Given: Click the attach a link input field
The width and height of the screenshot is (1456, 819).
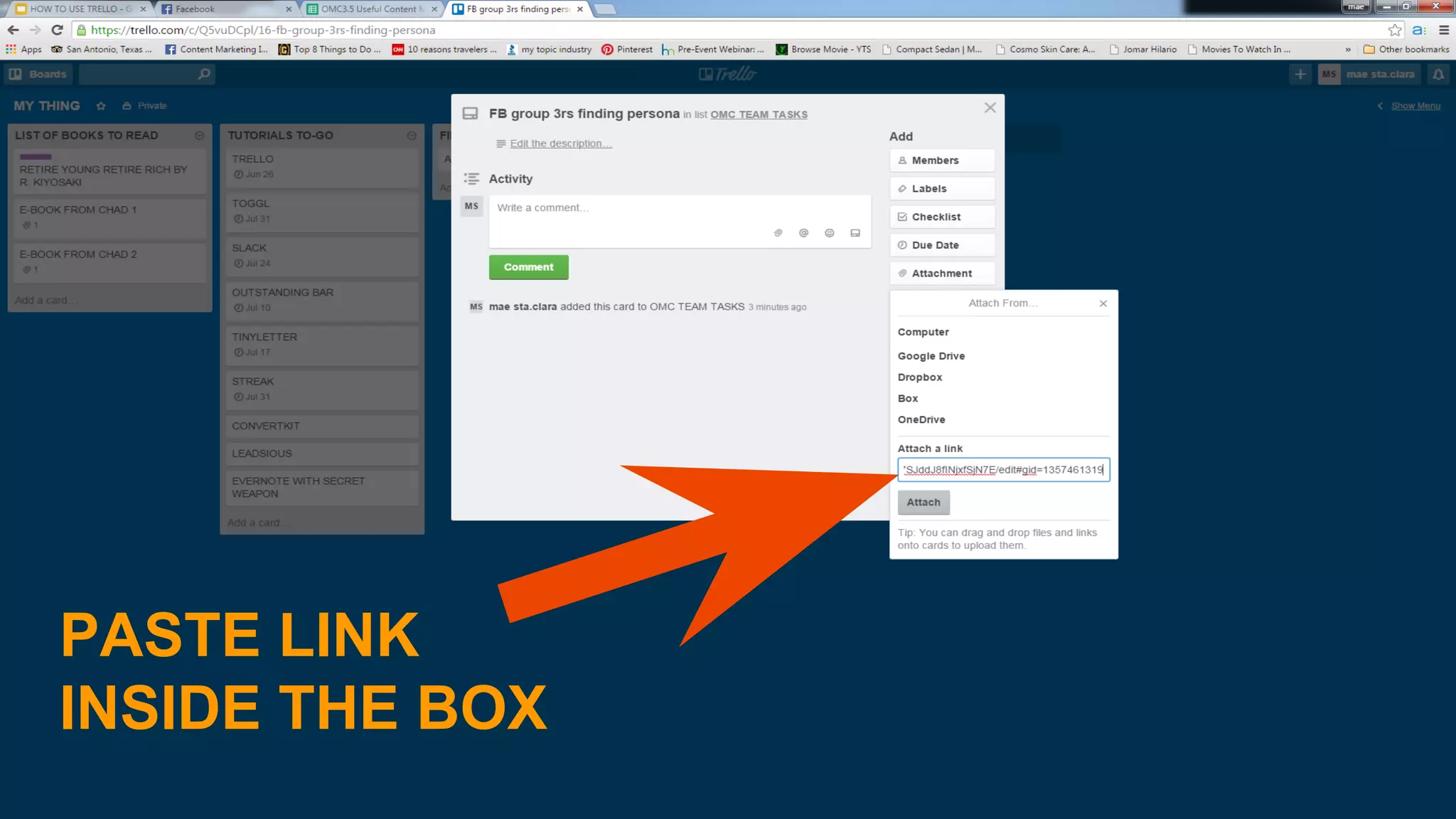Looking at the screenshot, I should tap(1003, 470).
